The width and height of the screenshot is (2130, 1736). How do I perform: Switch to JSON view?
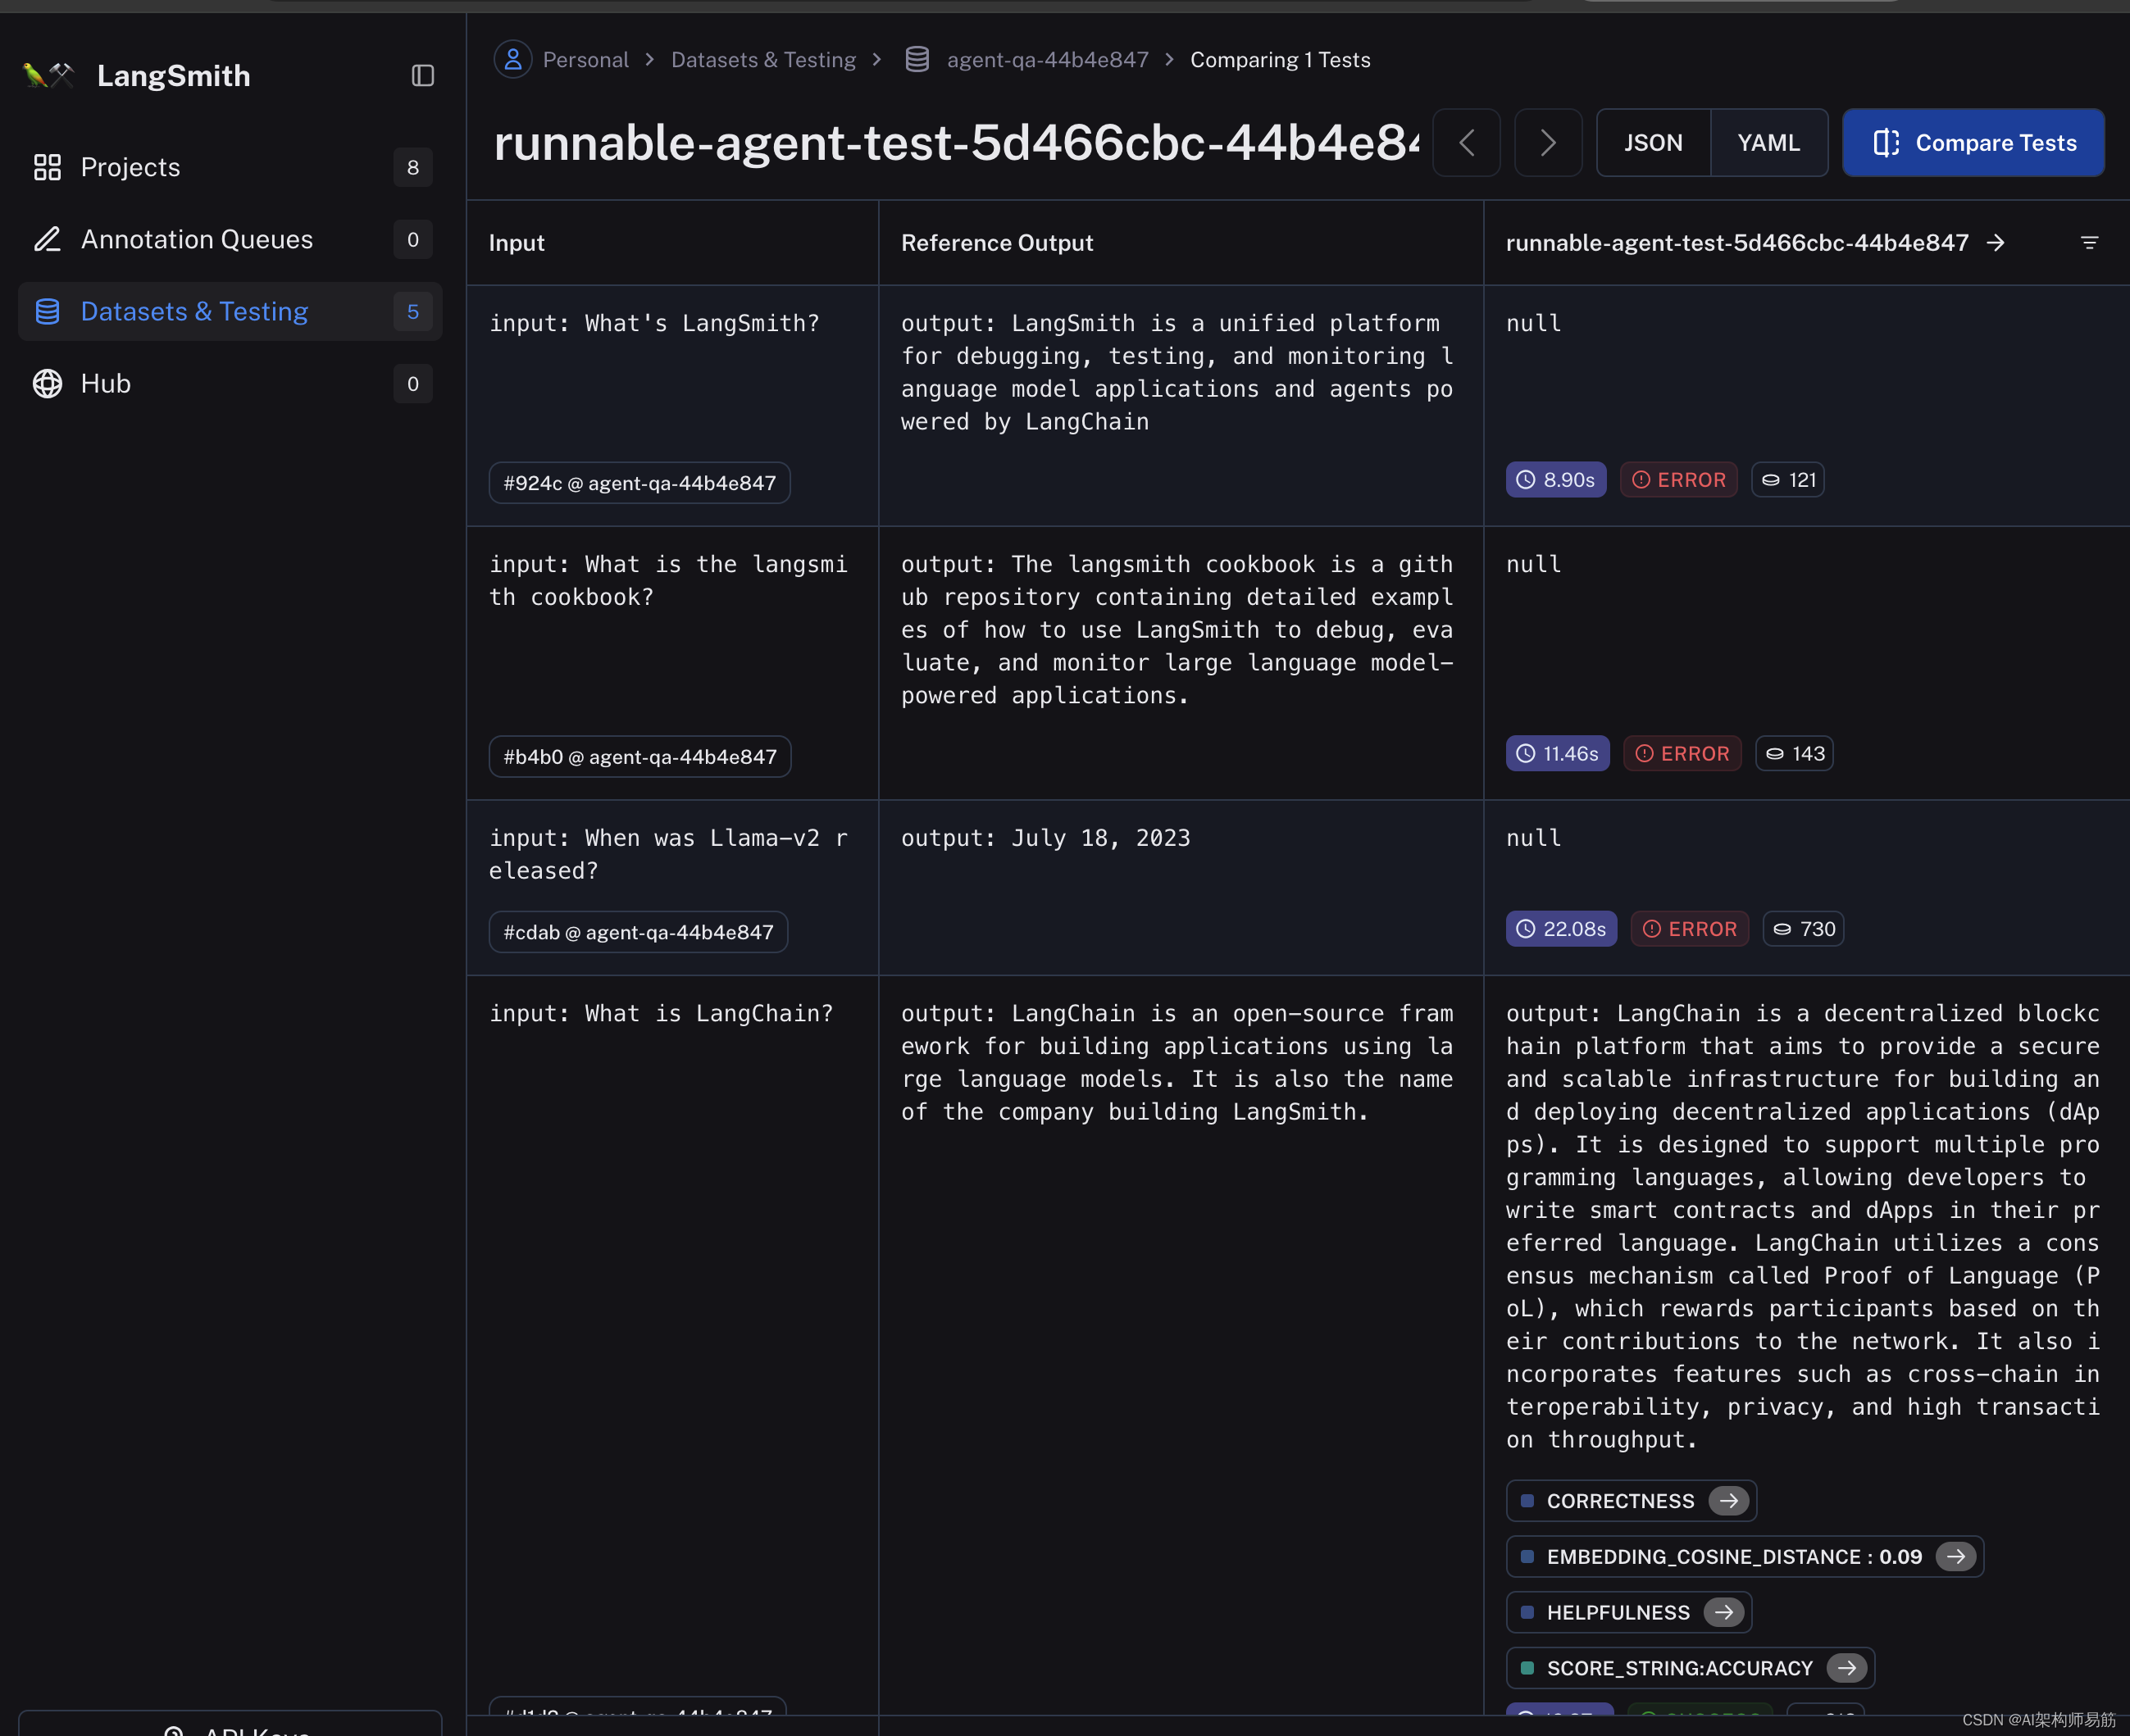tap(1653, 143)
